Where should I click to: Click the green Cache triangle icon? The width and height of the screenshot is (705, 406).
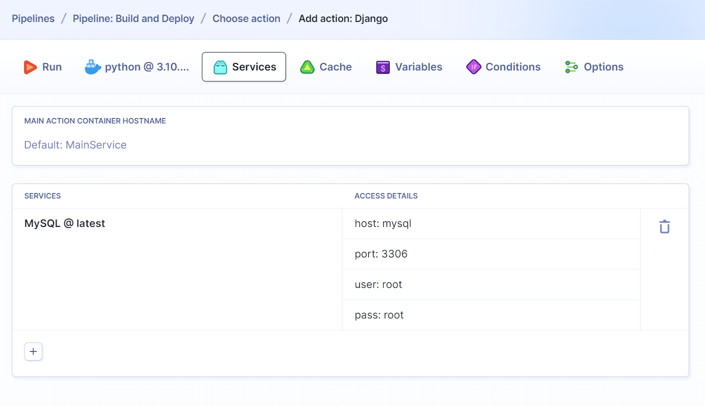(307, 66)
